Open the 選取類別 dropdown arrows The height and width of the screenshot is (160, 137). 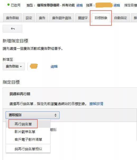[x=55, y=115]
